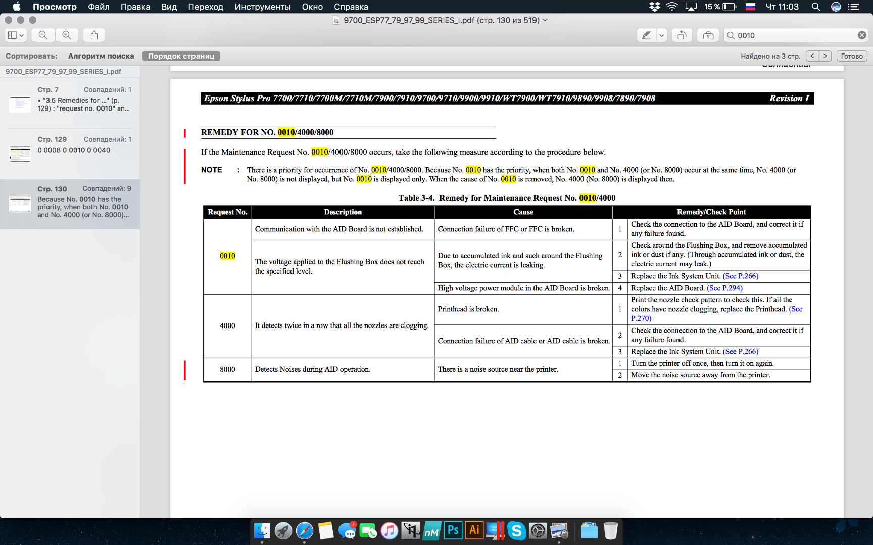Click the 8000 request number cell
Viewport: 873px width, 545px height.
pyautogui.click(x=227, y=369)
